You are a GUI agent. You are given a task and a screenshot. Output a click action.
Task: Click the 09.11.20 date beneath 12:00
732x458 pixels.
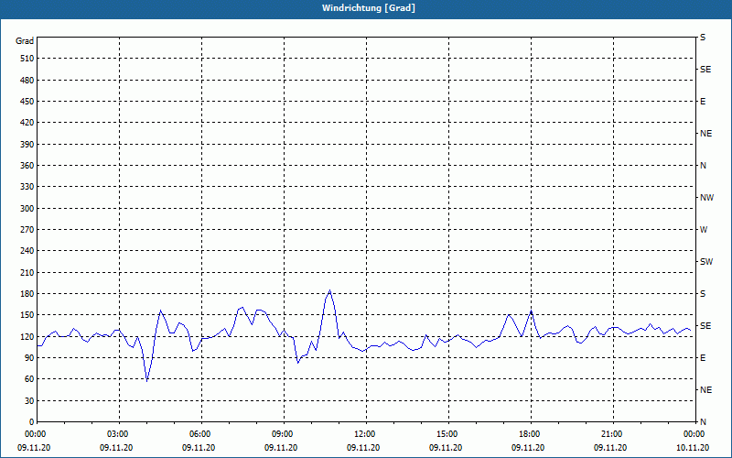363,448
